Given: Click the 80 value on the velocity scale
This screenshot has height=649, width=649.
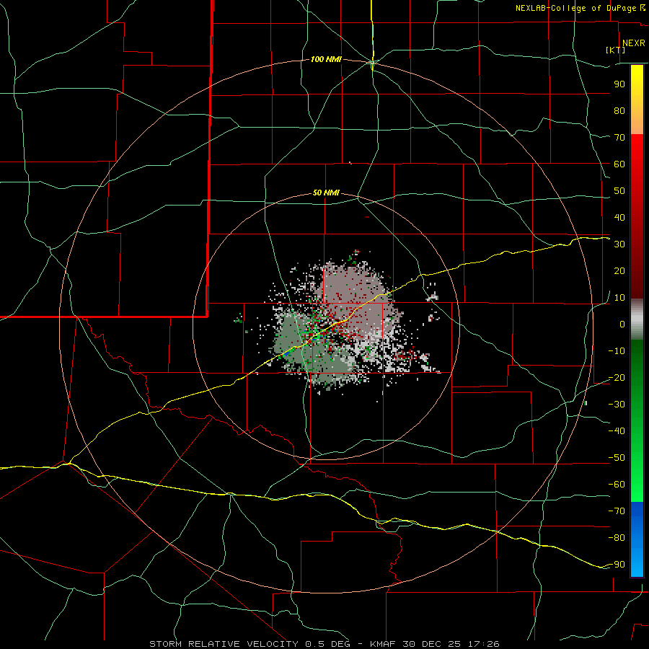Looking at the screenshot, I should click(x=619, y=110).
